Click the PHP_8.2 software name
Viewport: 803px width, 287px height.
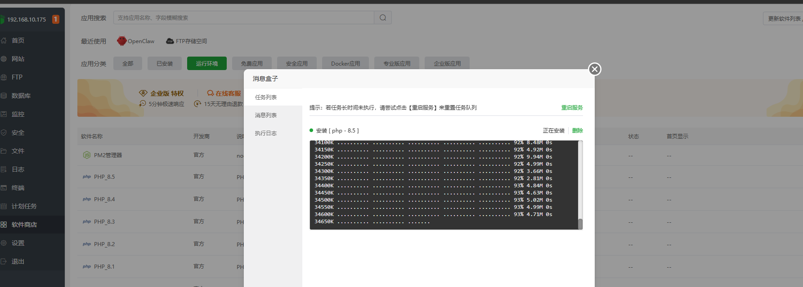[x=104, y=244]
